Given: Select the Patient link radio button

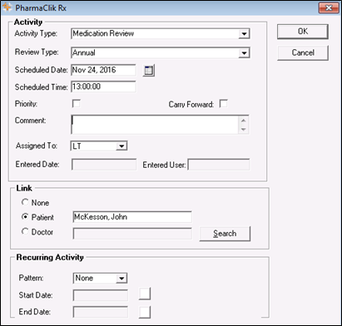Looking at the screenshot, I should [x=25, y=217].
